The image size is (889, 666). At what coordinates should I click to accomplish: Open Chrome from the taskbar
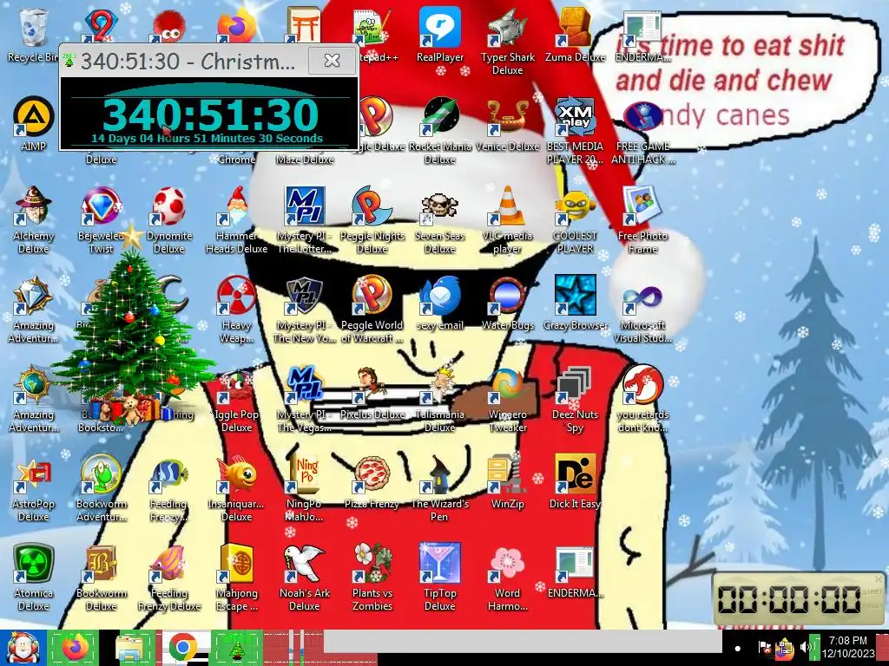[x=183, y=647]
